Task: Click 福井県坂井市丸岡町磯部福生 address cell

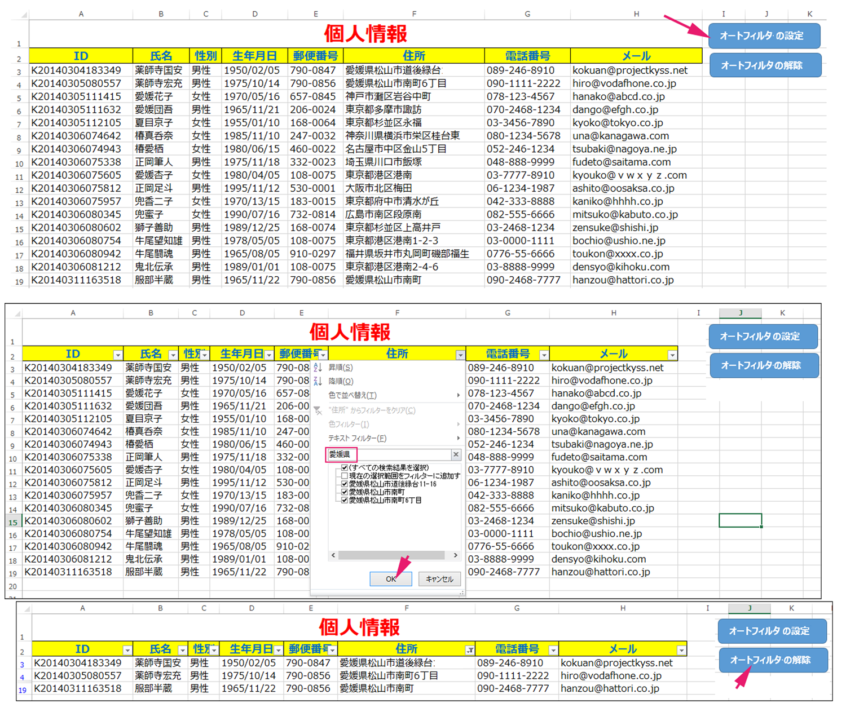Action: [x=413, y=254]
